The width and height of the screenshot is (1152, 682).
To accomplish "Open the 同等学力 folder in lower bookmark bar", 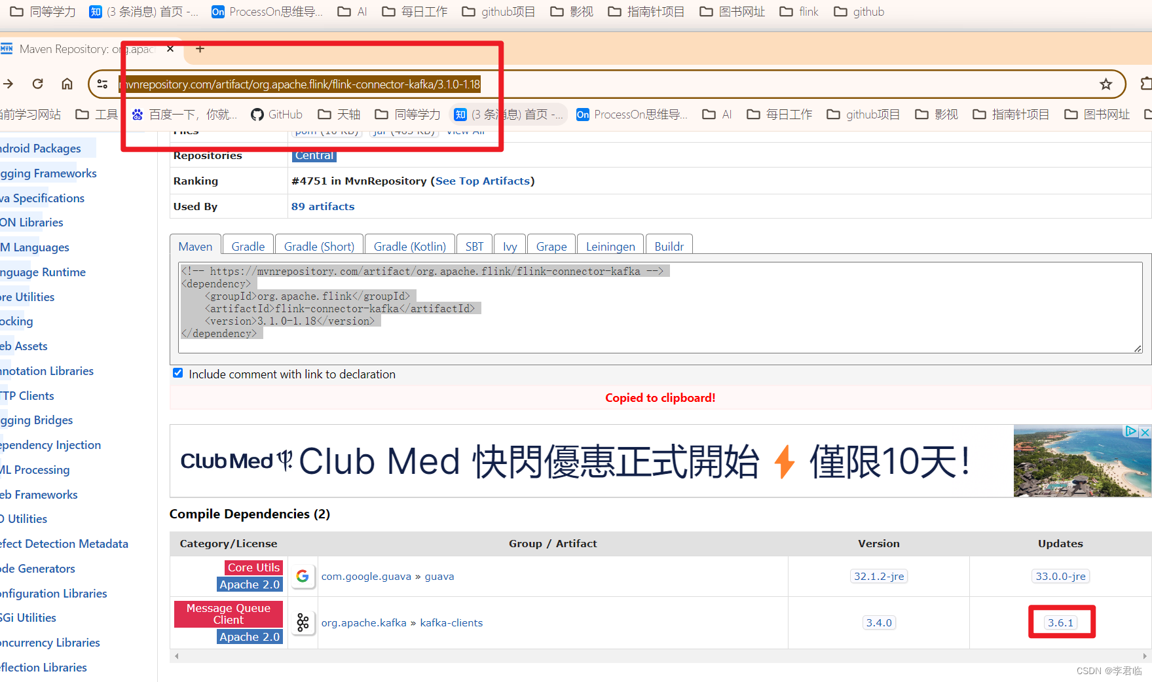I will [x=407, y=115].
